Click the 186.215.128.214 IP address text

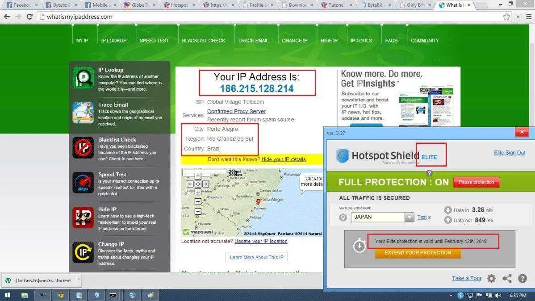(x=257, y=89)
